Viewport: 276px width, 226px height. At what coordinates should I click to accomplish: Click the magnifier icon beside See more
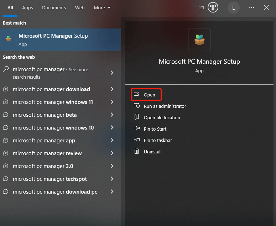(x=6, y=69)
